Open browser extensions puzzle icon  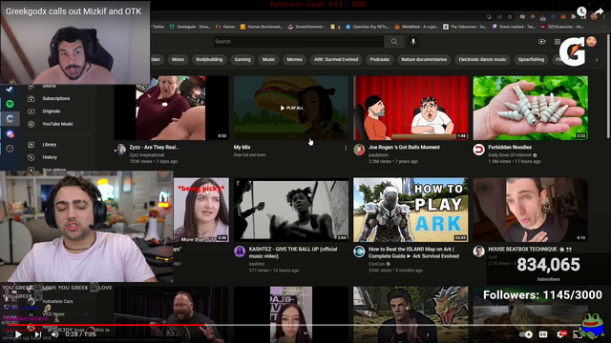coord(573,17)
